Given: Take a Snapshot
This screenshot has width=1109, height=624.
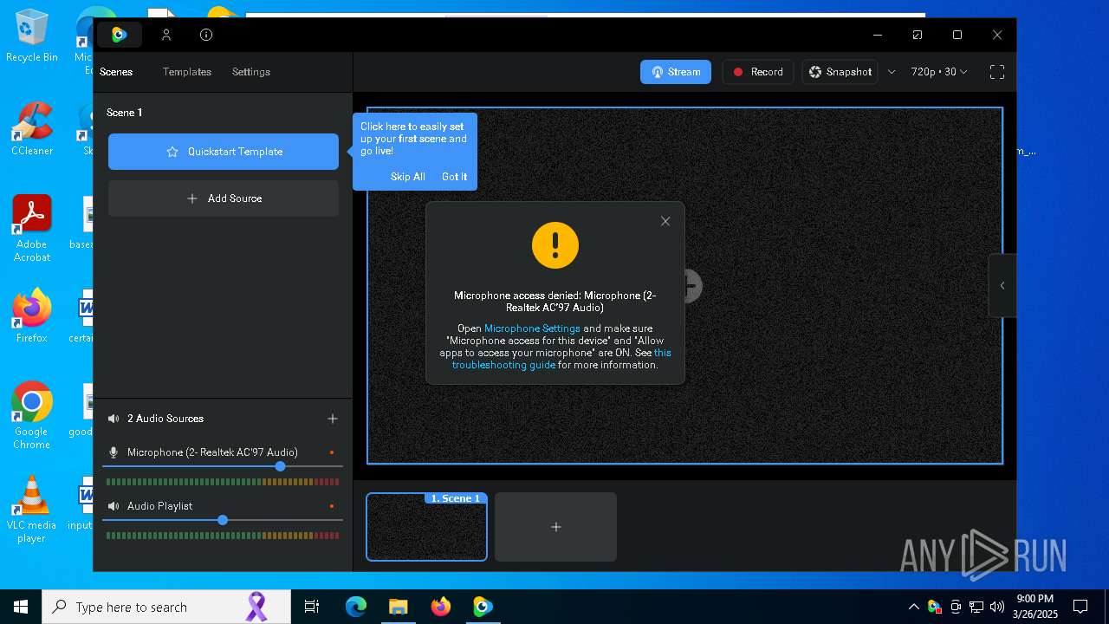Looking at the screenshot, I should click(x=840, y=72).
